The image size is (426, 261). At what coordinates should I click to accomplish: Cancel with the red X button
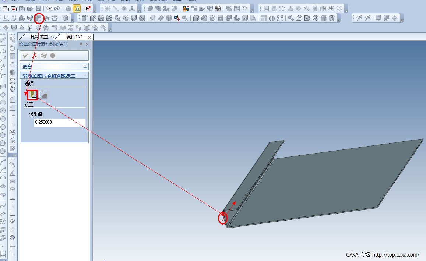click(x=35, y=56)
